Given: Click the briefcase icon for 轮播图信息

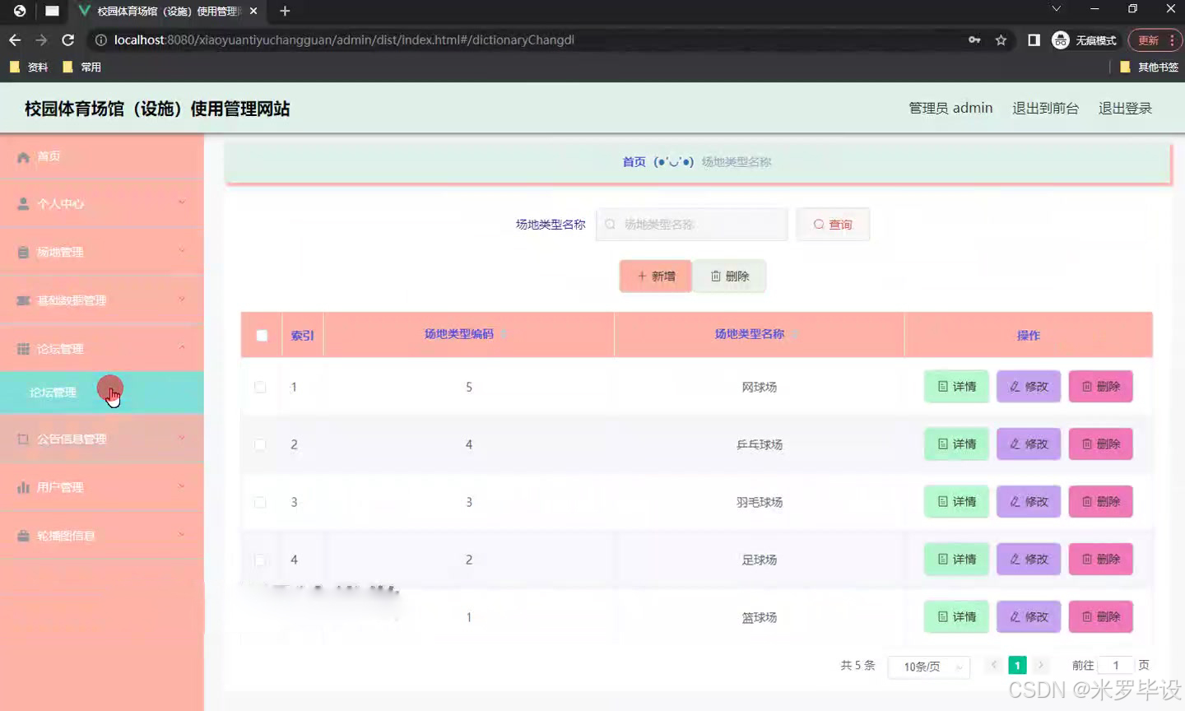Looking at the screenshot, I should tap(23, 536).
